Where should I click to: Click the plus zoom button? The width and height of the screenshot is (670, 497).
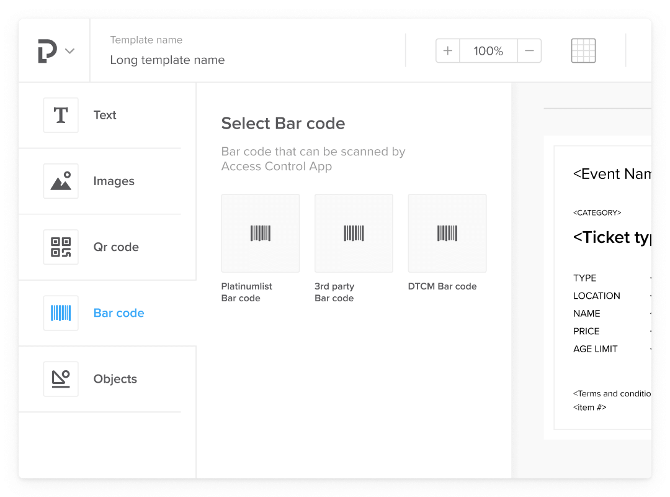pyautogui.click(x=448, y=51)
